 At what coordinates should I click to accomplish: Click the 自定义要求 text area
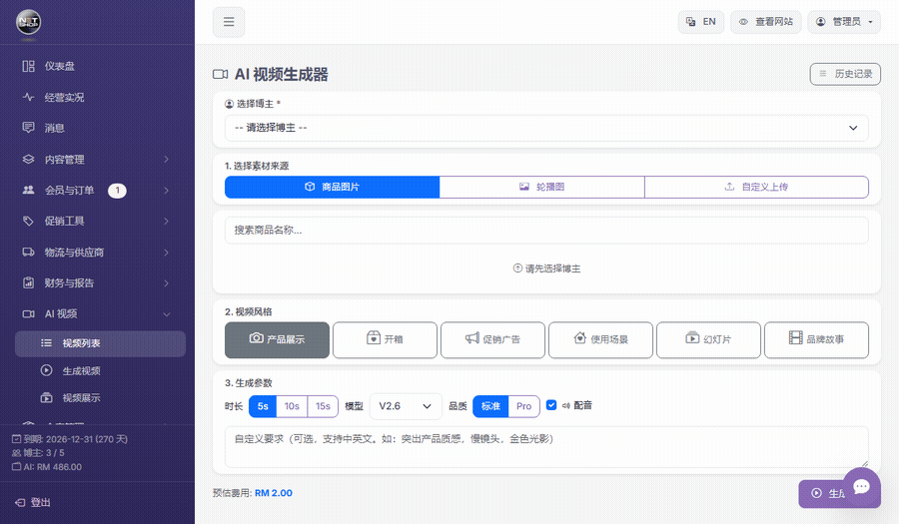coord(546,447)
